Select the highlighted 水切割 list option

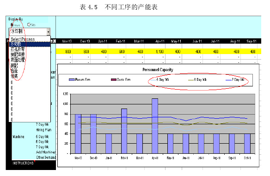coord(30,44)
